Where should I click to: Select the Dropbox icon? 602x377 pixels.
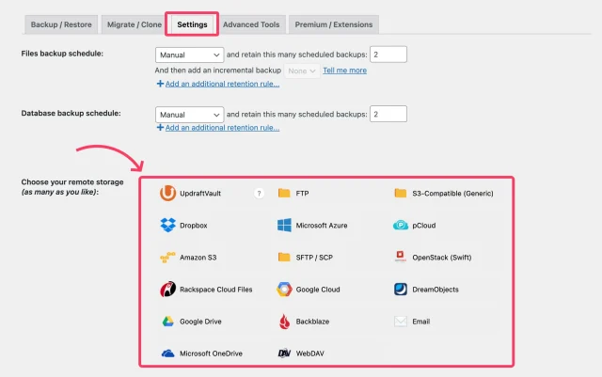167,226
